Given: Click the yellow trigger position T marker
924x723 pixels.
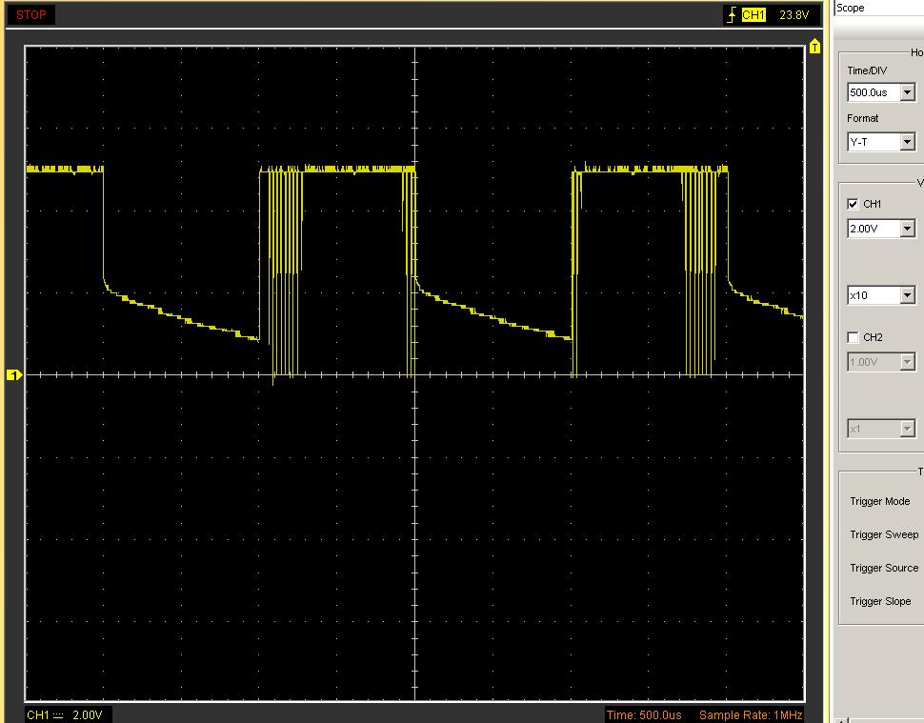Looking at the screenshot, I should point(815,47).
